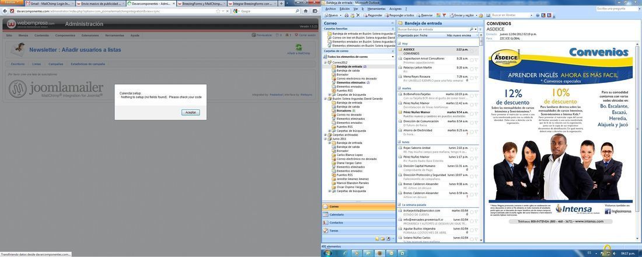Bookmark the page with the star icon

click(x=218, y=11)
